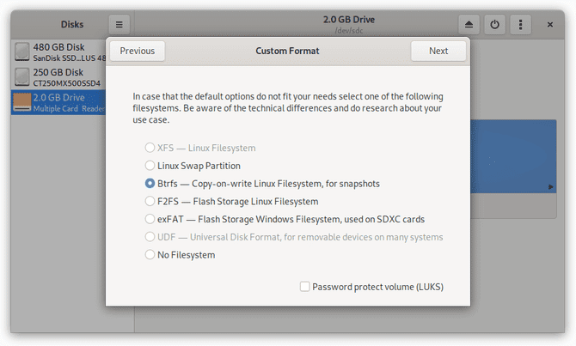Select the 2.0 GB Drive card reader icon
The width and height of the screenshot is (576, 346).
tap(23, 103)
